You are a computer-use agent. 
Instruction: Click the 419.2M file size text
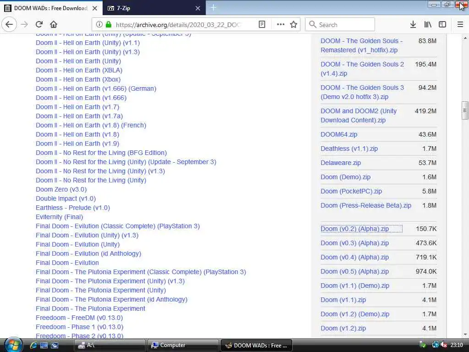(x=425, y=111)
